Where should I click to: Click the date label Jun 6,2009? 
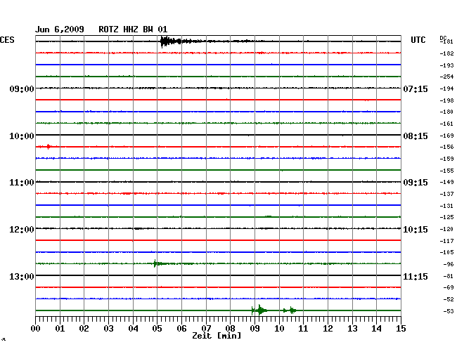click(60, 30)
